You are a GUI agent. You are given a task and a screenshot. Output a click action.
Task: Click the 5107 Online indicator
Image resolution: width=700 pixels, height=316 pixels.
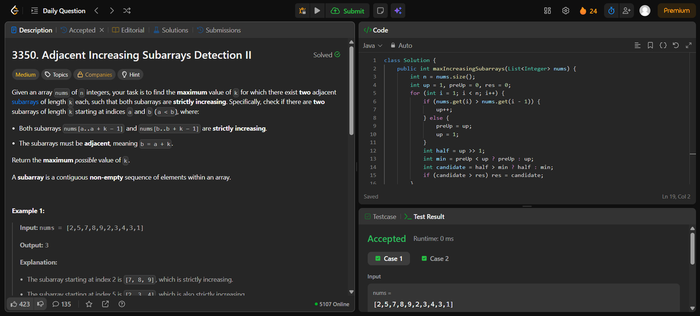pyautogui.click(x=332, y=304)
